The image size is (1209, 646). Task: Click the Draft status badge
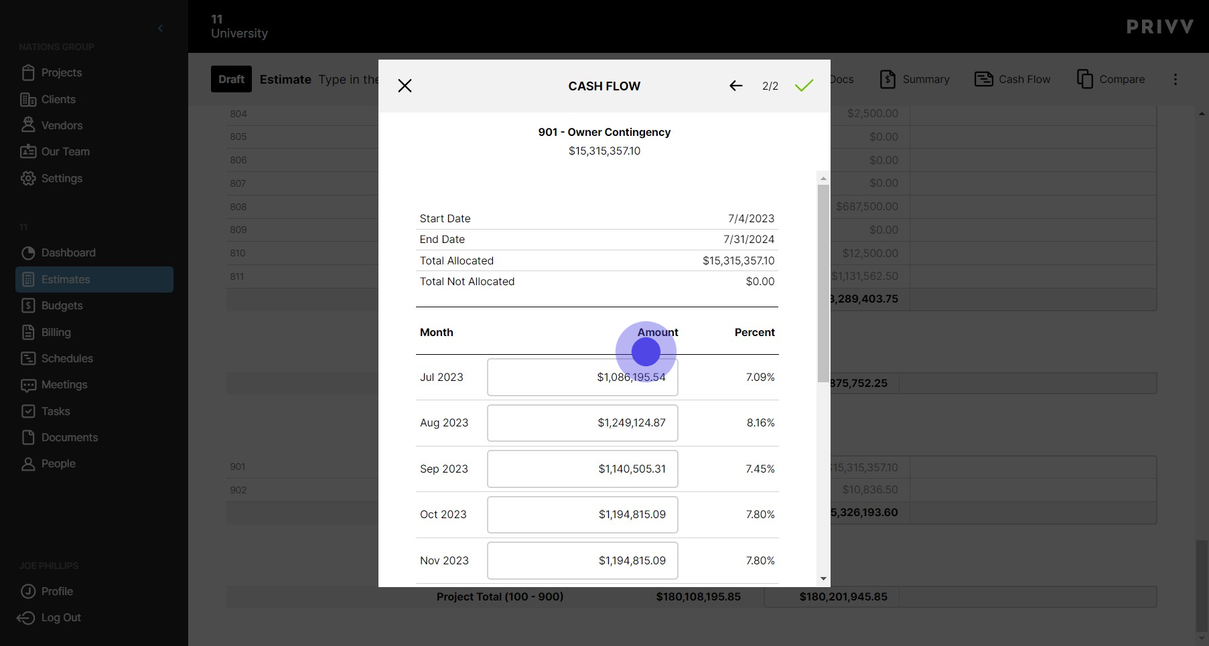231,79
